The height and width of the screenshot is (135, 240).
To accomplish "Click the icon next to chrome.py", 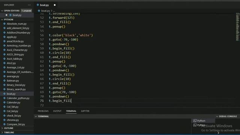I will [x=4, y=120].
